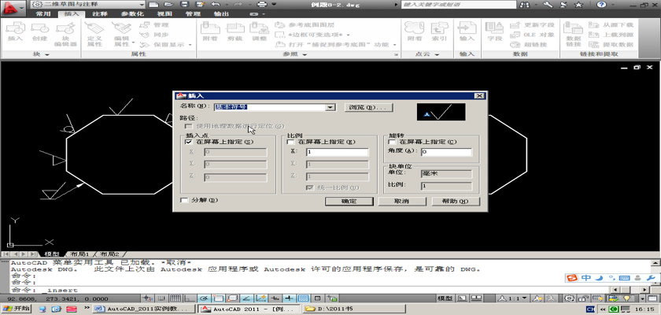Open the Windows 开始 start button

16,309
